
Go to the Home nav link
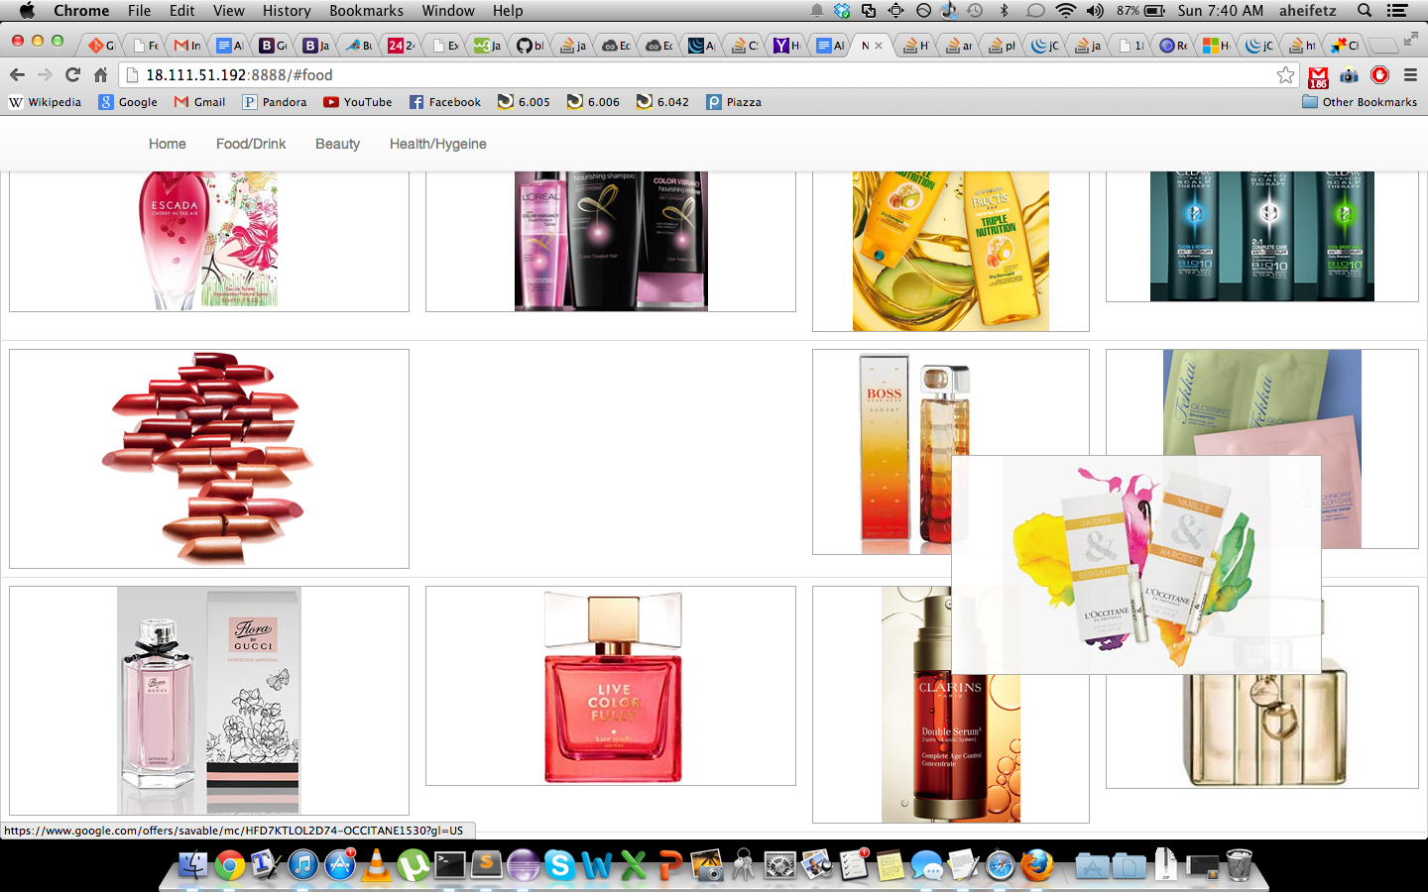tap(168, 144)
